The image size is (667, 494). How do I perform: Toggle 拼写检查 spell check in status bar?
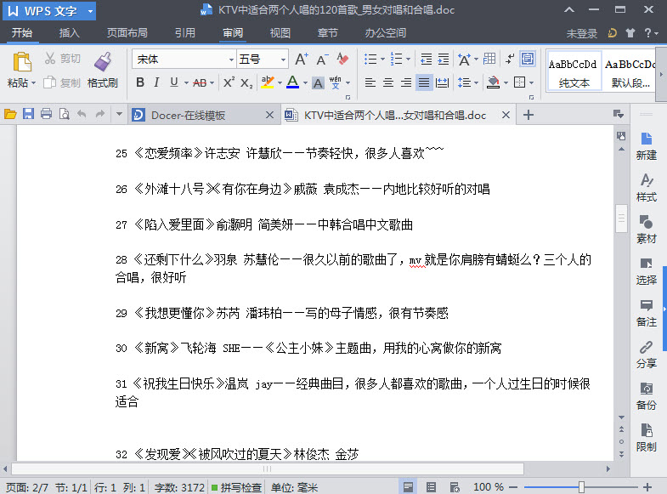click(x=236, y=487)
